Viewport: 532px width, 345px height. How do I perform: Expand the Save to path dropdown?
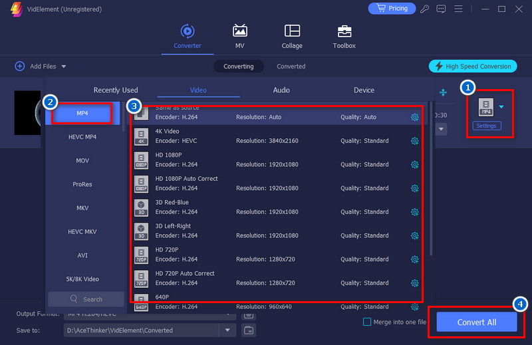click(x=227, y=330)
